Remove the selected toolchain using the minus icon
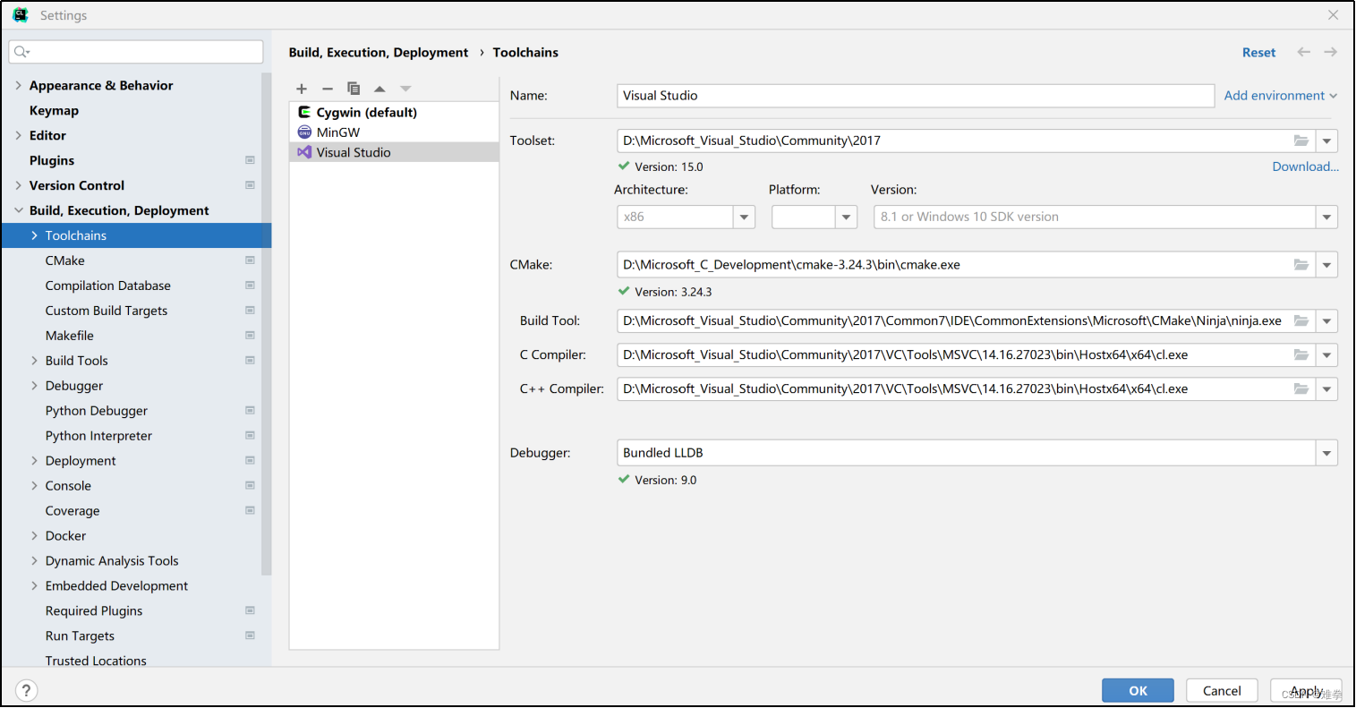Screen dimensions: 1356x708 (x=328, y=89)
